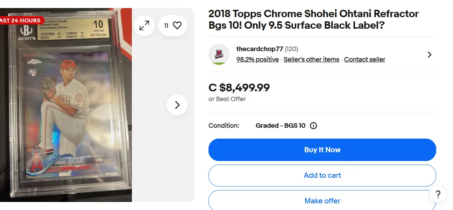Expand seller details with right chevron

tap(430, 55)
